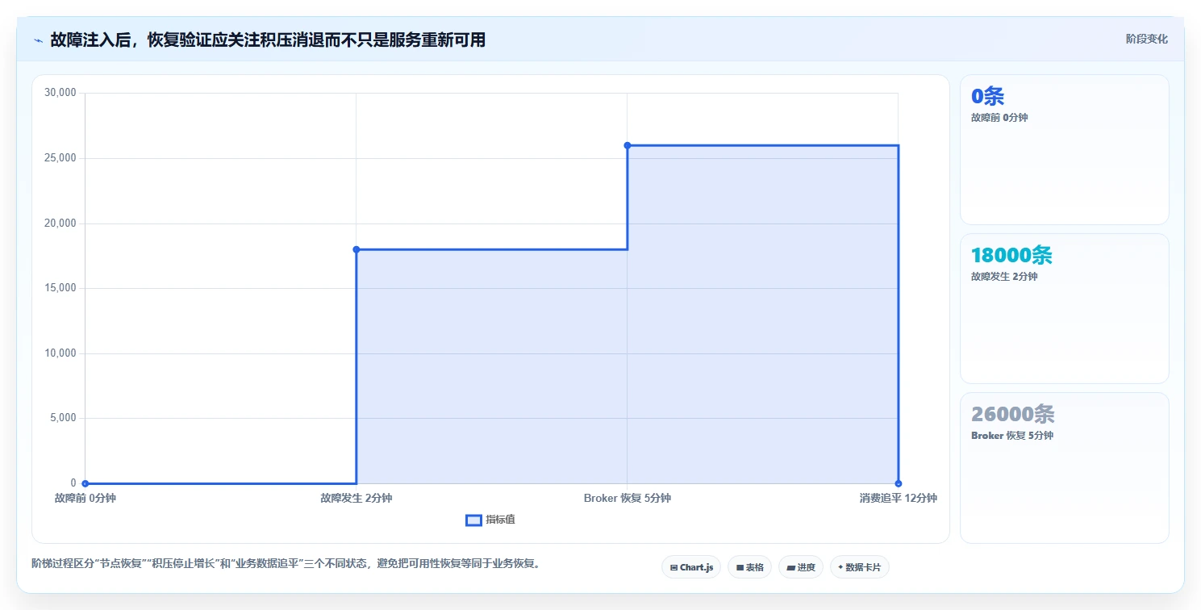Screen dimensions: 1201x610
Task: Click the 18000条 metric card
Action: pos(1064,308)
